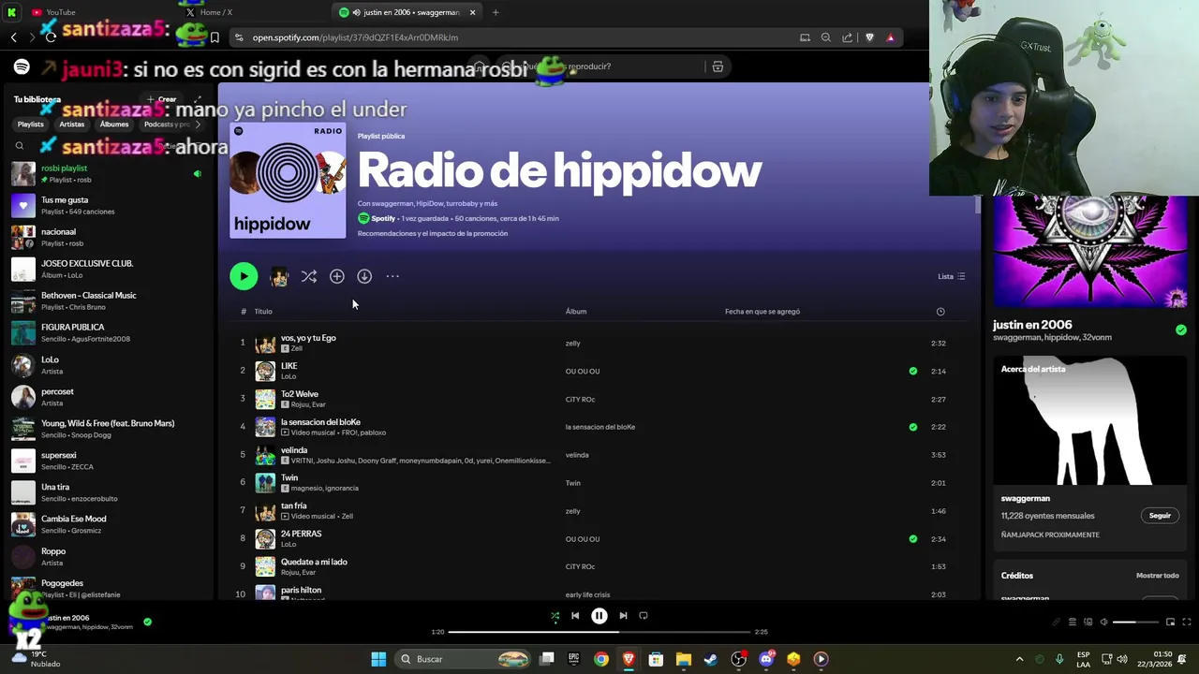Image resolution: width=1199 pixels, height=674 pixels.
Task: Toggle repeat in the bottom player bar
Action: point(644,616)
